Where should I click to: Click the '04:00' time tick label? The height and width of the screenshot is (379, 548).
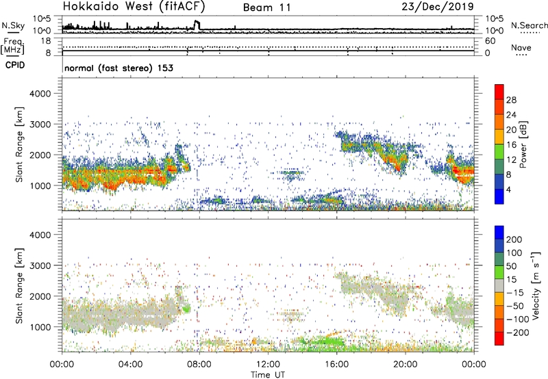[x=130, y=365]
